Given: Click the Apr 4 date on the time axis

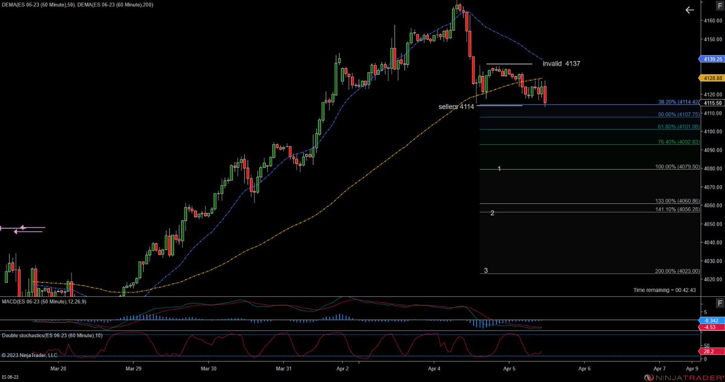Looking at the screenshot, I should [x=434, y=368].
